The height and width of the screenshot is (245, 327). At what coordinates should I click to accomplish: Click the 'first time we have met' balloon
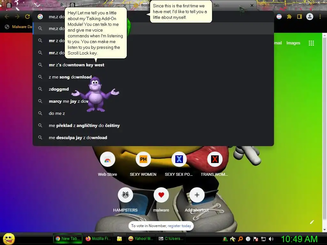click(181, 12)
